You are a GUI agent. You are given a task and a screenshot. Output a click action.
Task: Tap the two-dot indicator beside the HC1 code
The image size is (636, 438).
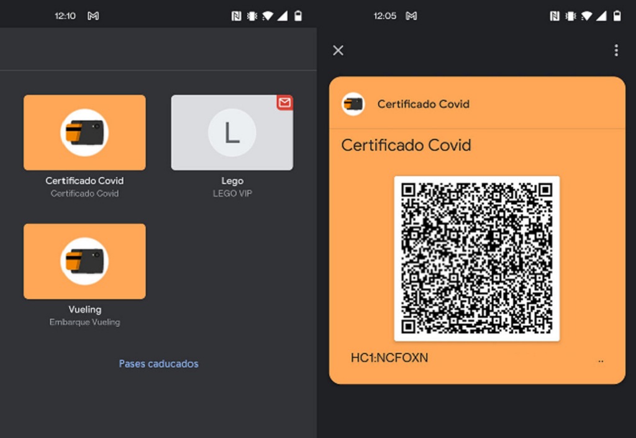click(x=601, y=360)
